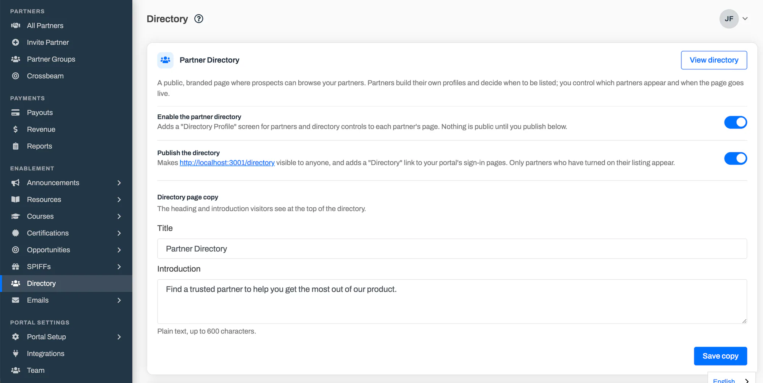Expand the Portal Setup submenu chevron

tap(119, 337)
